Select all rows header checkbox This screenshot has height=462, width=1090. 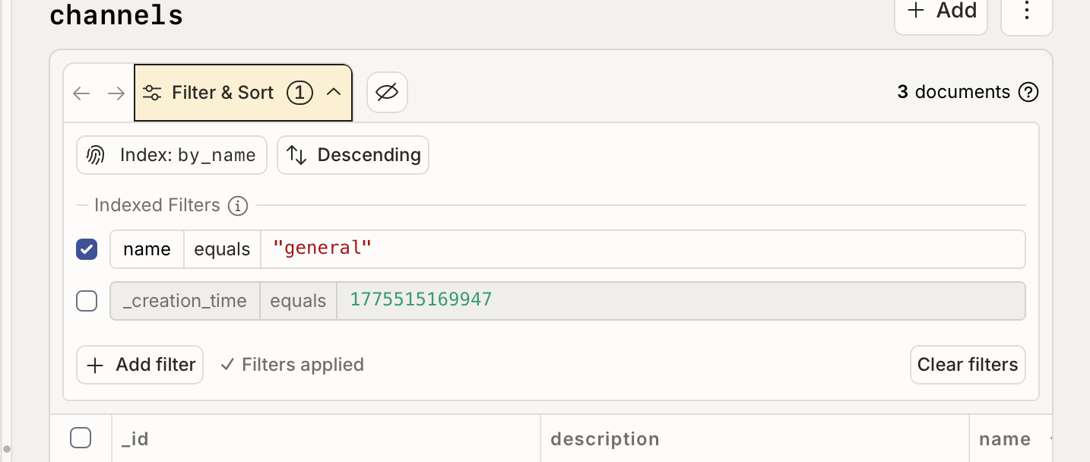point(81,438)
